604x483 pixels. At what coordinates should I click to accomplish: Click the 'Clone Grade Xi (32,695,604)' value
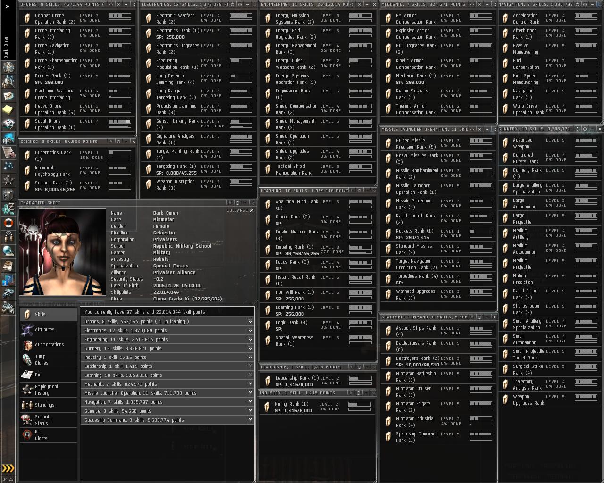click(187, 299)
